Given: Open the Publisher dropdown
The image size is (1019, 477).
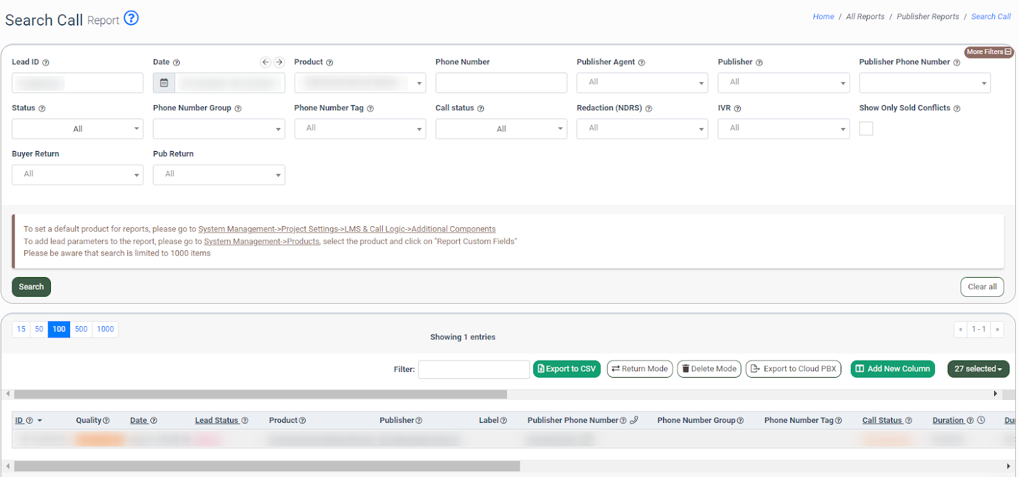Looking at the screenshot, I should click(783, 83).
